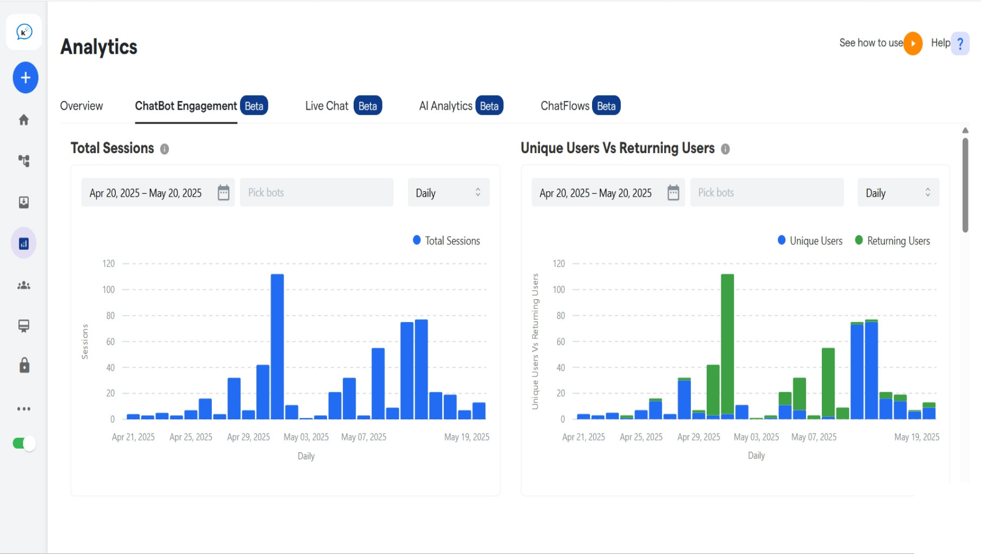
Task: Open the security lock sidebar icon
Action: click(x=24, y=366)
